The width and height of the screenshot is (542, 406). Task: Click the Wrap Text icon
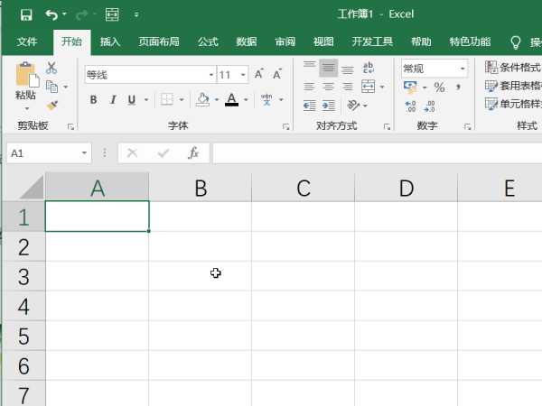369,68
